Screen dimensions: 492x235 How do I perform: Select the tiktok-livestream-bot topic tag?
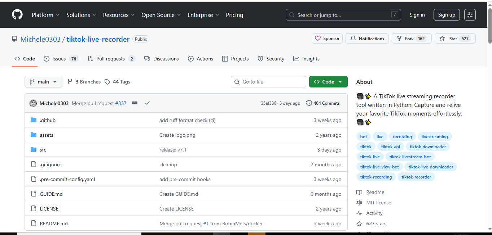click(410, 157)
